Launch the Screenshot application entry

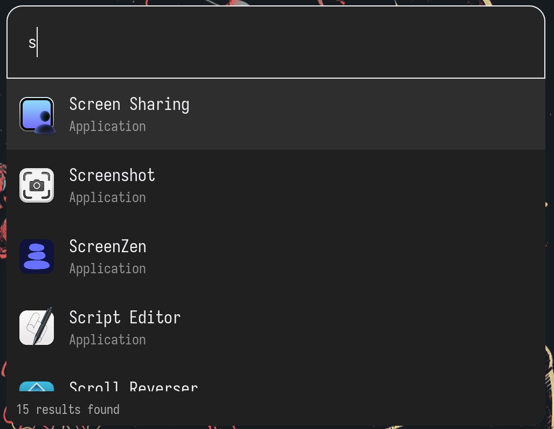click(x=216, y=185)
